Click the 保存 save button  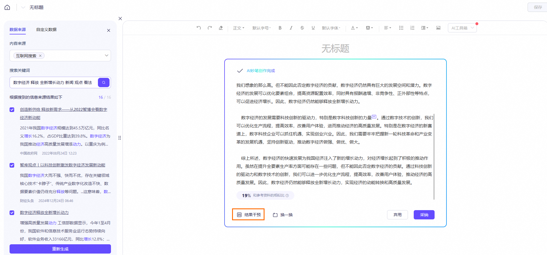(538, 7)
